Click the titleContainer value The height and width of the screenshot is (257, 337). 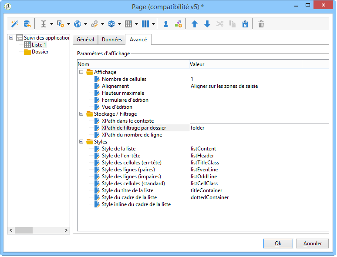tap(206, 190)
